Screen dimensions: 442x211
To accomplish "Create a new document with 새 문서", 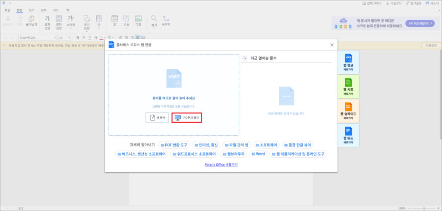I will (157, 118).
